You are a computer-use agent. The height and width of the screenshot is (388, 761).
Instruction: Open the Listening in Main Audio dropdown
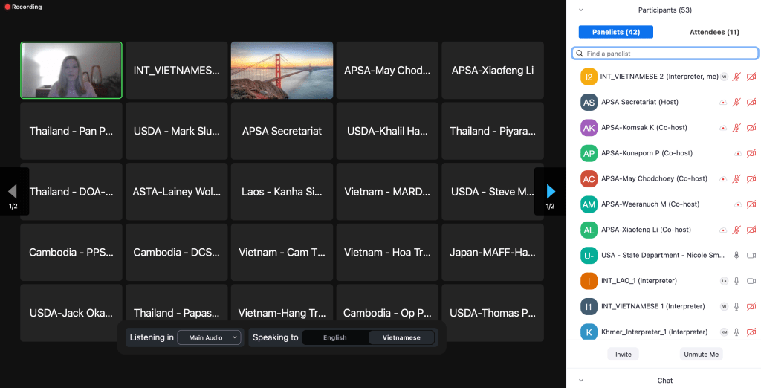coord(209,337)
